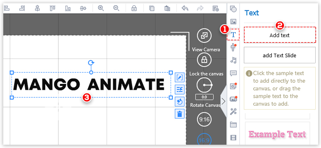Open the Image panel in sidebar
The height and width of the screenshot is (148, 321).
(x=233, y=21)
